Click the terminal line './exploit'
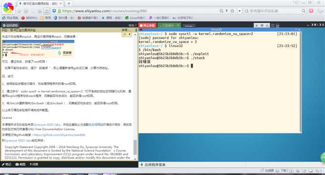The height and width of the screenshot is (175, 325). pyautogui.click(x=174, y=54)
